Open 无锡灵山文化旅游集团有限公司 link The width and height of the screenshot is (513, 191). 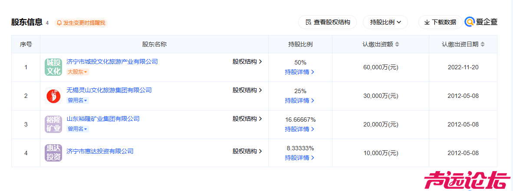coord(109,90)
